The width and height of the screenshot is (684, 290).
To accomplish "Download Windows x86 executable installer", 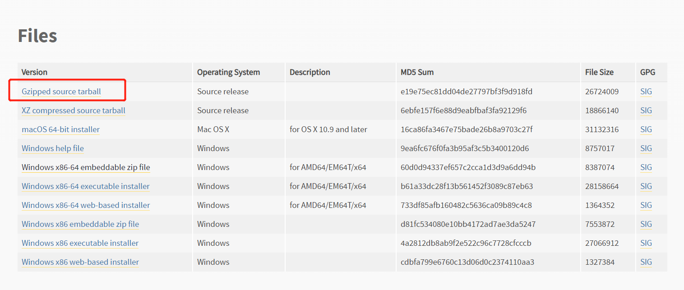I will point(80,243).
